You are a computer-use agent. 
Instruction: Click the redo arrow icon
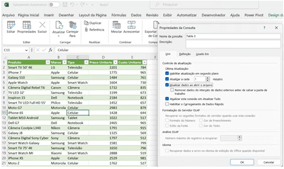coord(82,4)
